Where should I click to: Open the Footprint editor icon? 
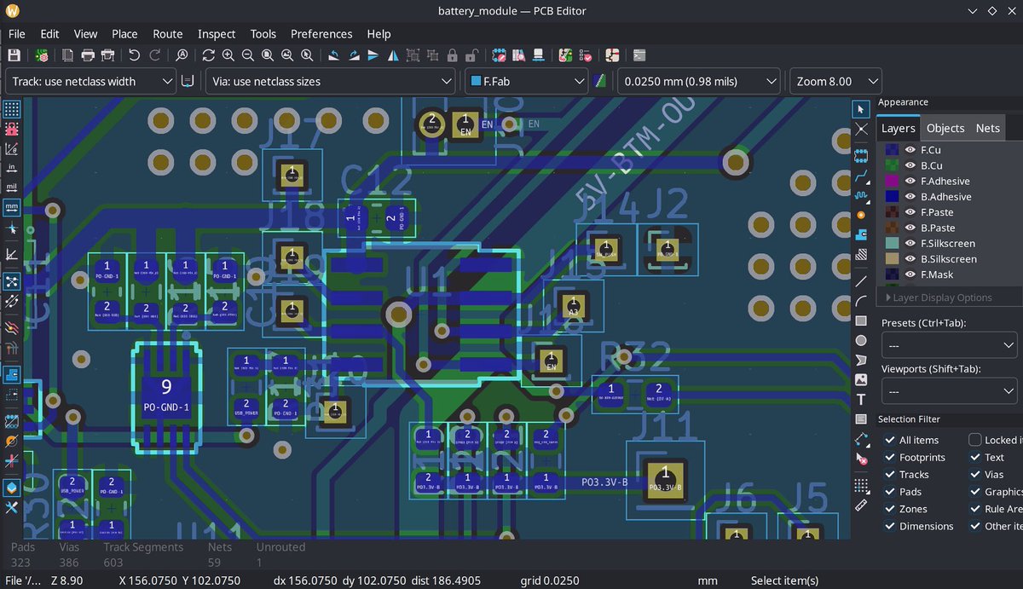(x=499, y=55)
